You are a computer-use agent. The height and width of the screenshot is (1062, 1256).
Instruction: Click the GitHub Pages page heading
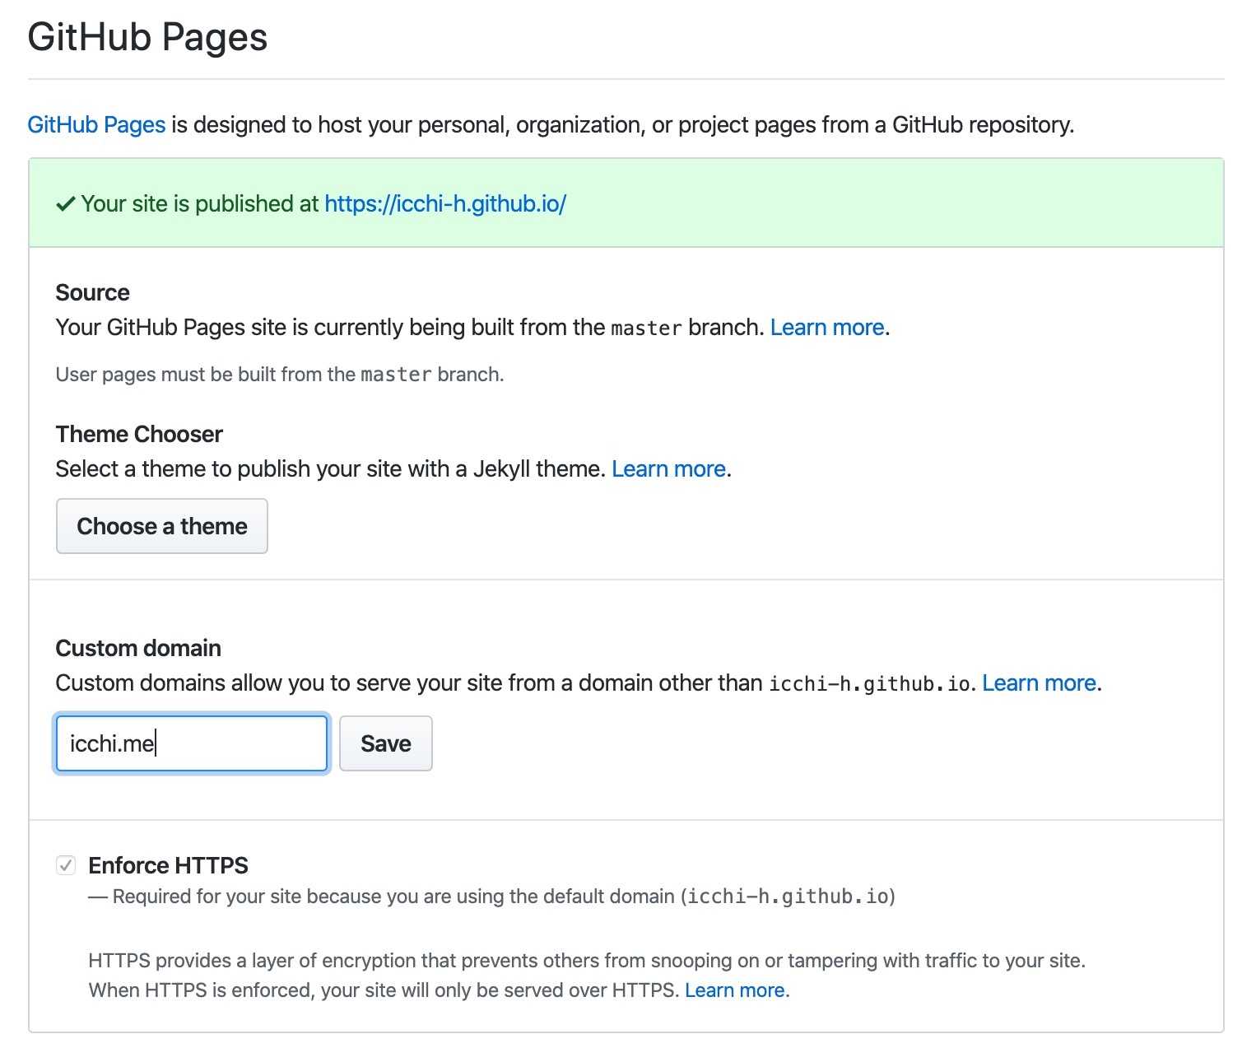[147, 36]
